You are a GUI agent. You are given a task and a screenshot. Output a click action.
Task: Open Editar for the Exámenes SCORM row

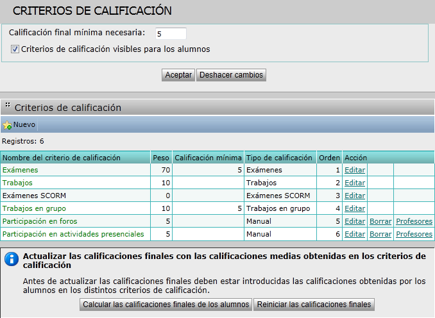click(x=355, y=196)
